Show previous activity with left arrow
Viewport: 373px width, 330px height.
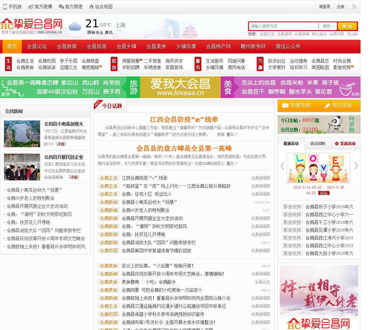coord(282,166)
